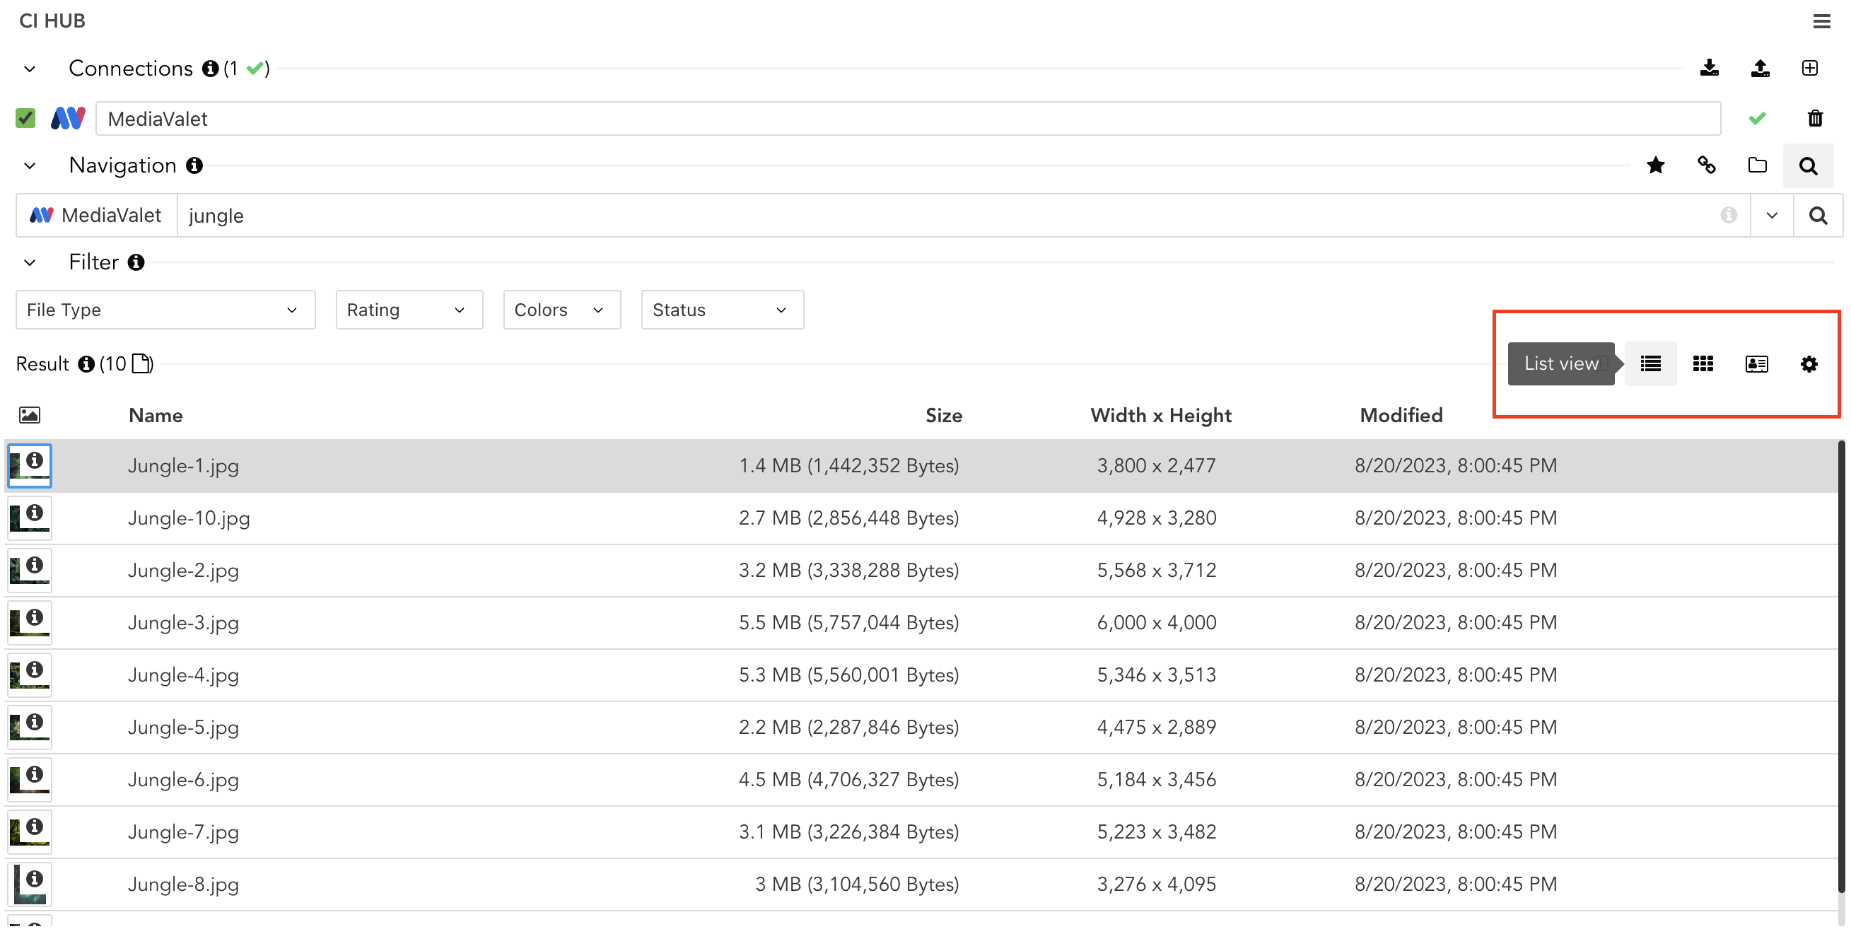The height and width of the screenshot is (946, 1851).
Task: Toggle the MediaValet connection checkbox
Action: pos(25,118)
